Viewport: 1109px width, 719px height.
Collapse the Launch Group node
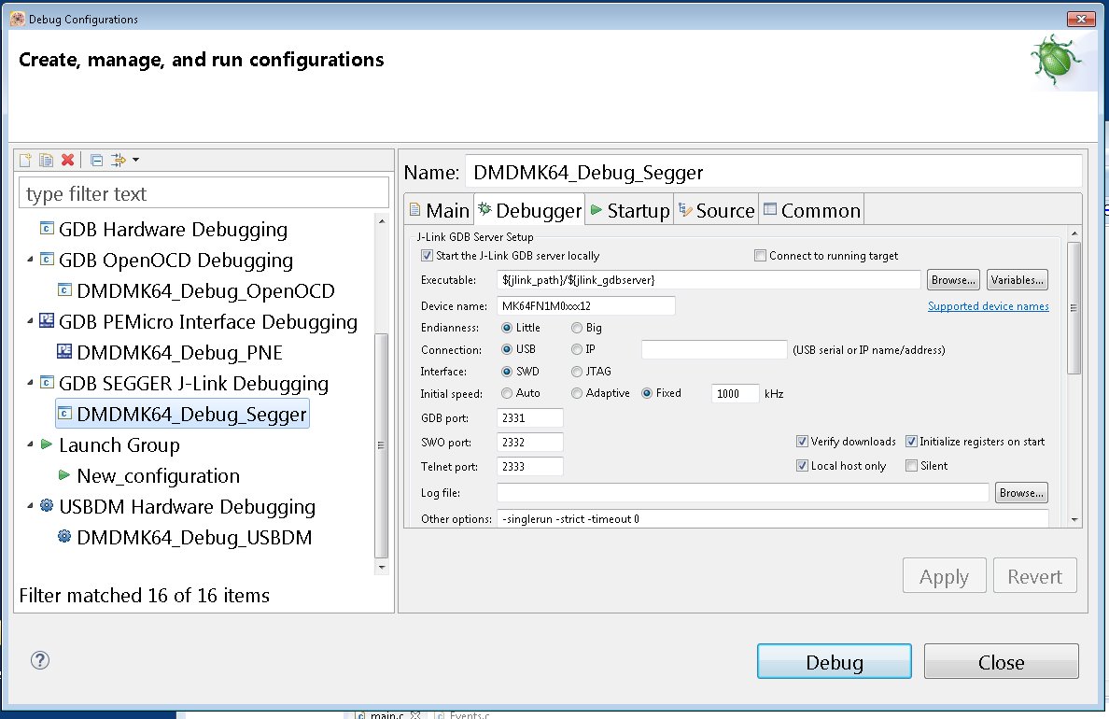(x=30, y=444)
